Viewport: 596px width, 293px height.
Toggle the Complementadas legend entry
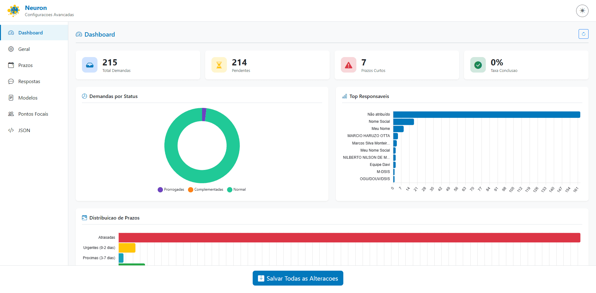(x=205, y=190)
